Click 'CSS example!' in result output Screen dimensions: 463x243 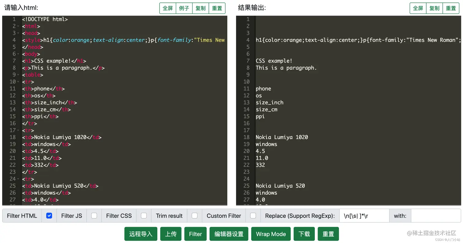[274, 61]
